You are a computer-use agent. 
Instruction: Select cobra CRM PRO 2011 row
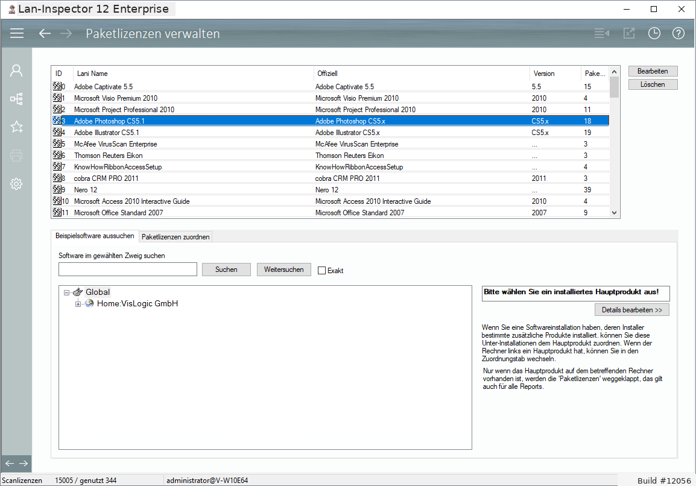331,178
